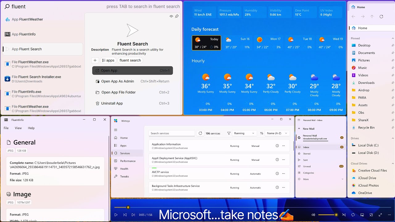Click the media player volume slider
Viewport: 395px width, 222px height.
click(328, 215)
